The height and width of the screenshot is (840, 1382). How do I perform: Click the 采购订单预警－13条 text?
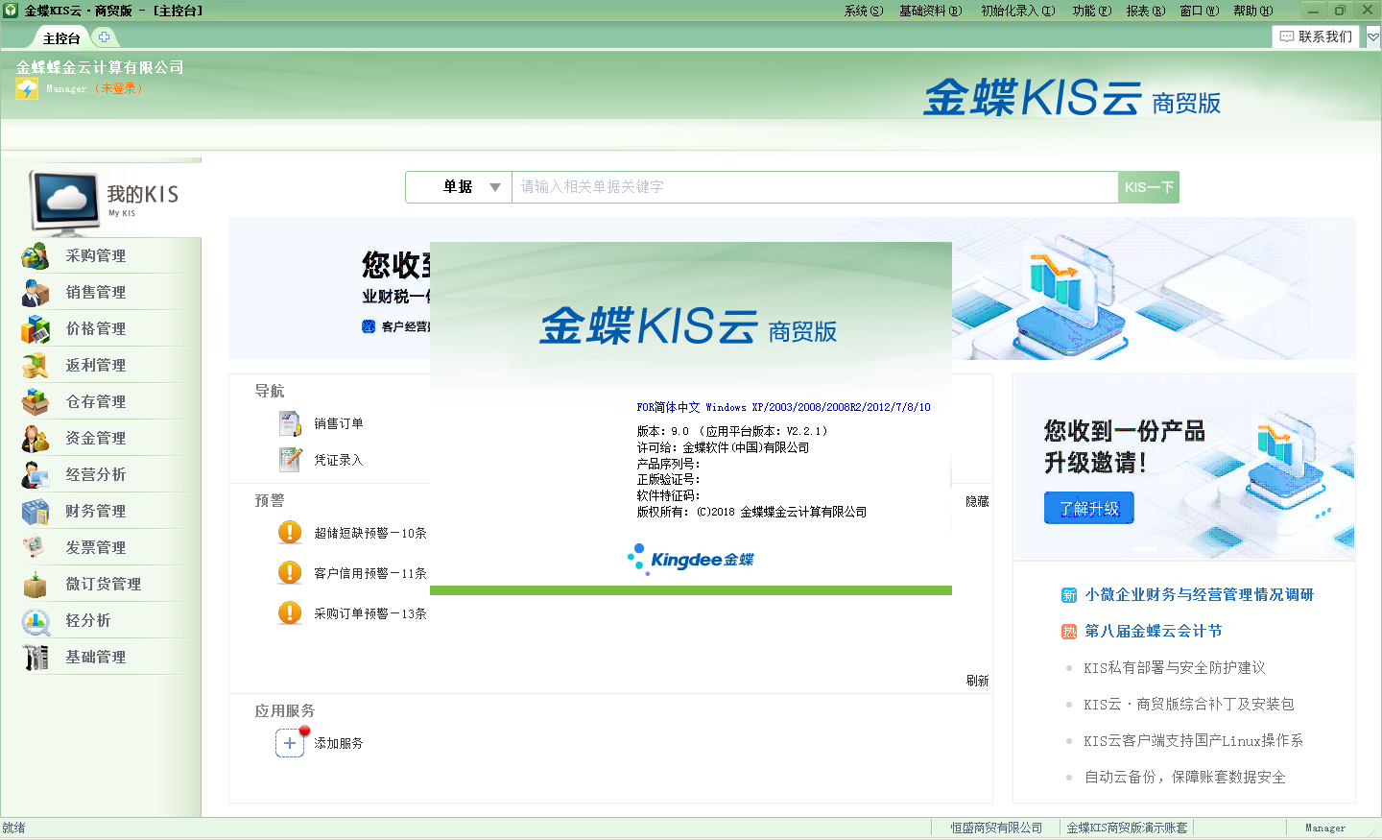370,613
